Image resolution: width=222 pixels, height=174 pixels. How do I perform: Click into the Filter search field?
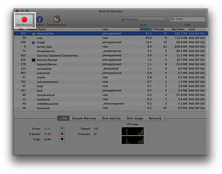[188, 19]
